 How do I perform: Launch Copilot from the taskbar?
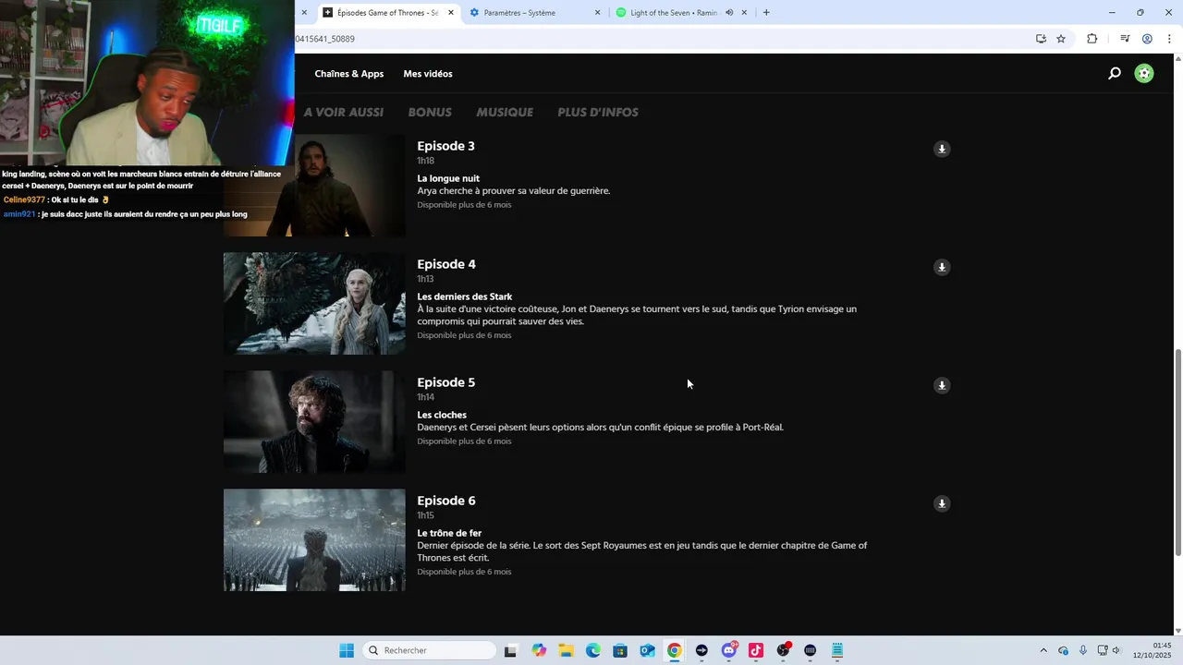[539, 650]
